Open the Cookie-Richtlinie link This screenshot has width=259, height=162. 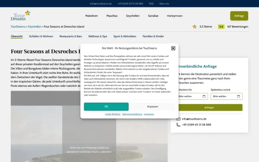(x=113, y=114)
